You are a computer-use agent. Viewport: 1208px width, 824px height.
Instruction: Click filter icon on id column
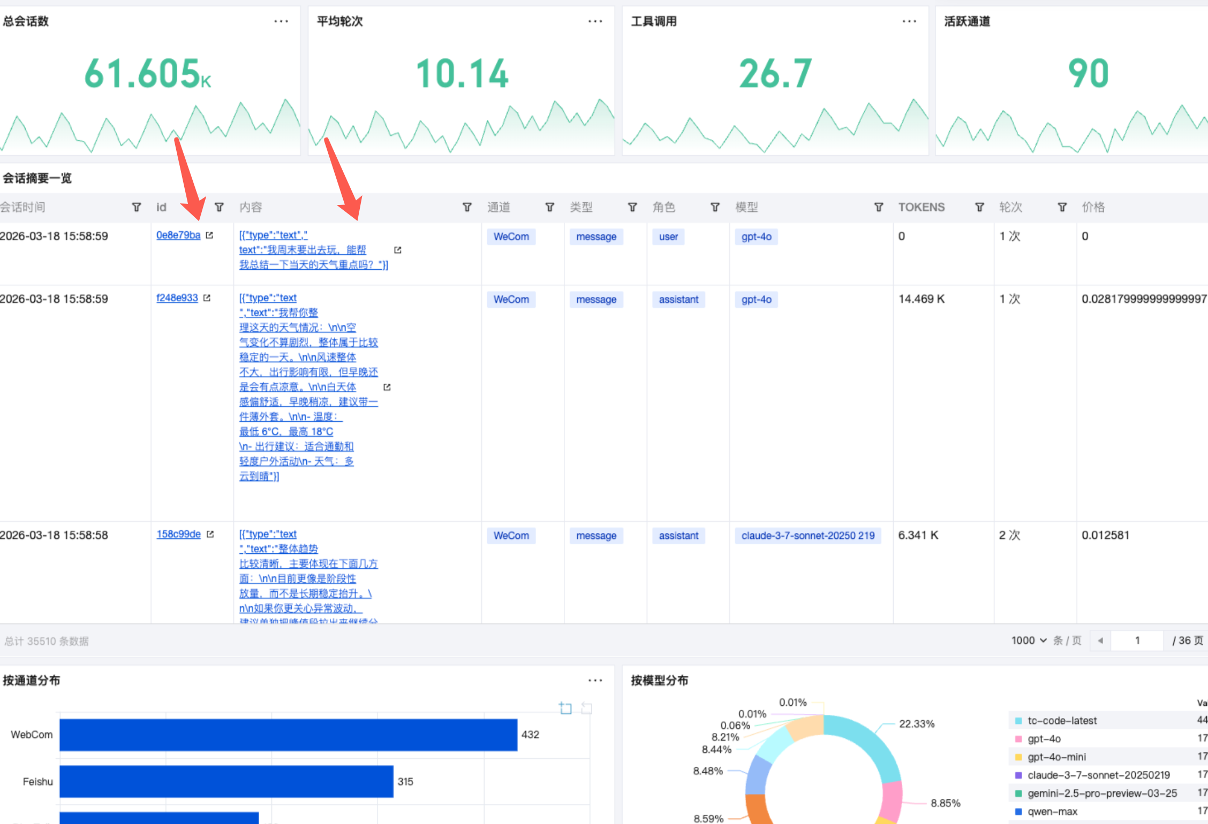coord(219,207)
